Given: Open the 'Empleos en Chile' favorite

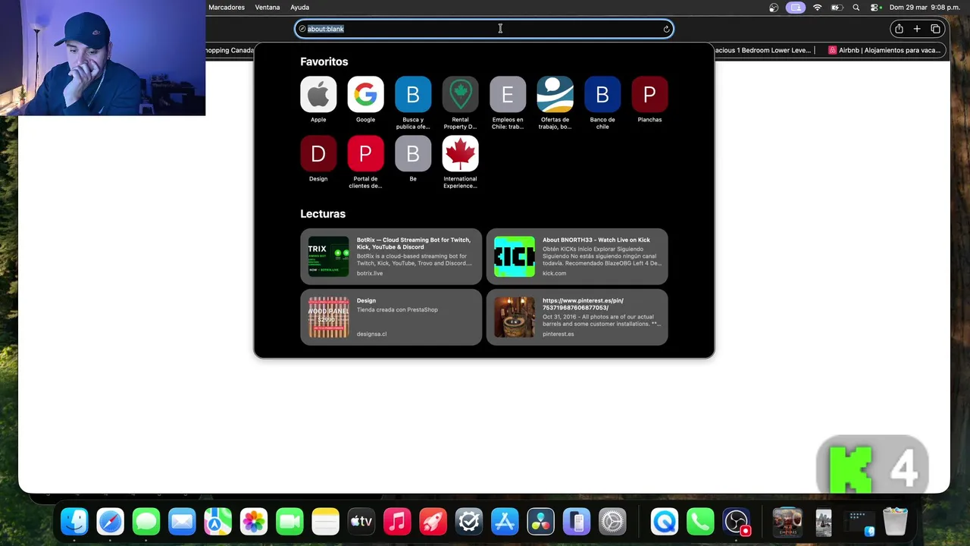Looking at the screenshot, I should click(x=508, y=95).
